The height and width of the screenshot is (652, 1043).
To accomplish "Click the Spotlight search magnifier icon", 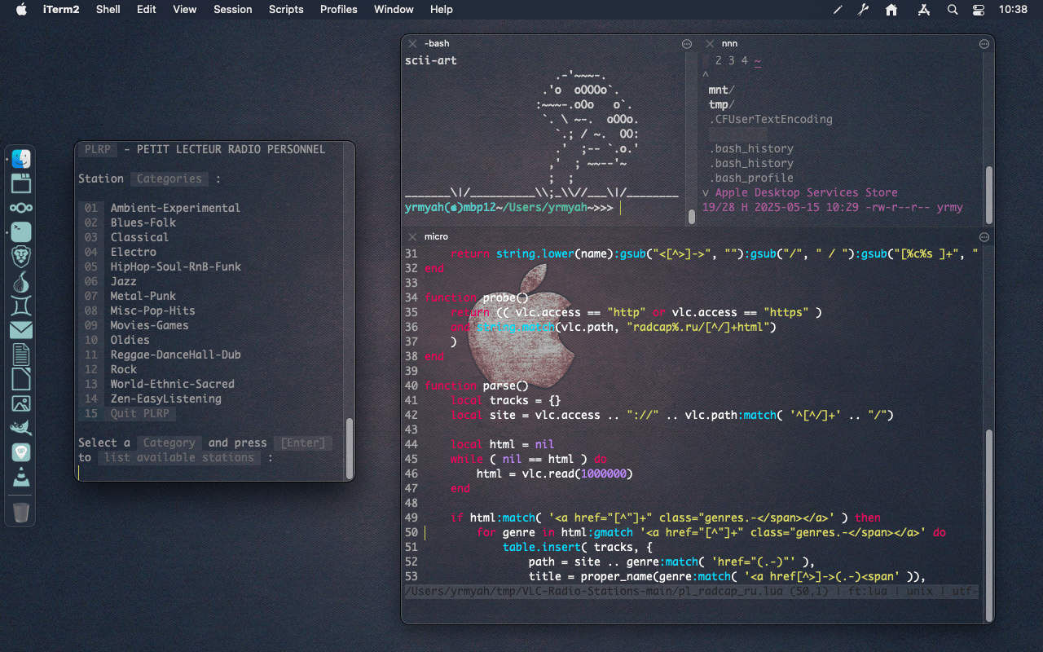I will coord(953,10).
